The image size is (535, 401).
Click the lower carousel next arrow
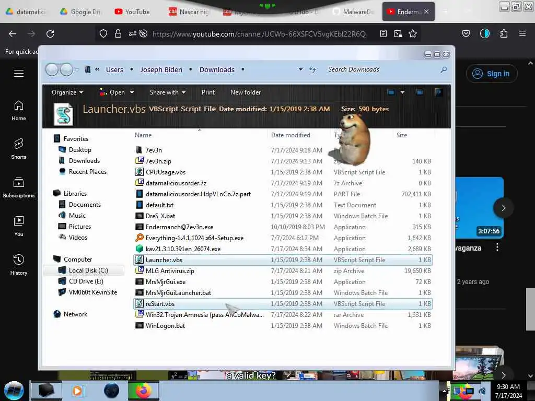point(504,375)
